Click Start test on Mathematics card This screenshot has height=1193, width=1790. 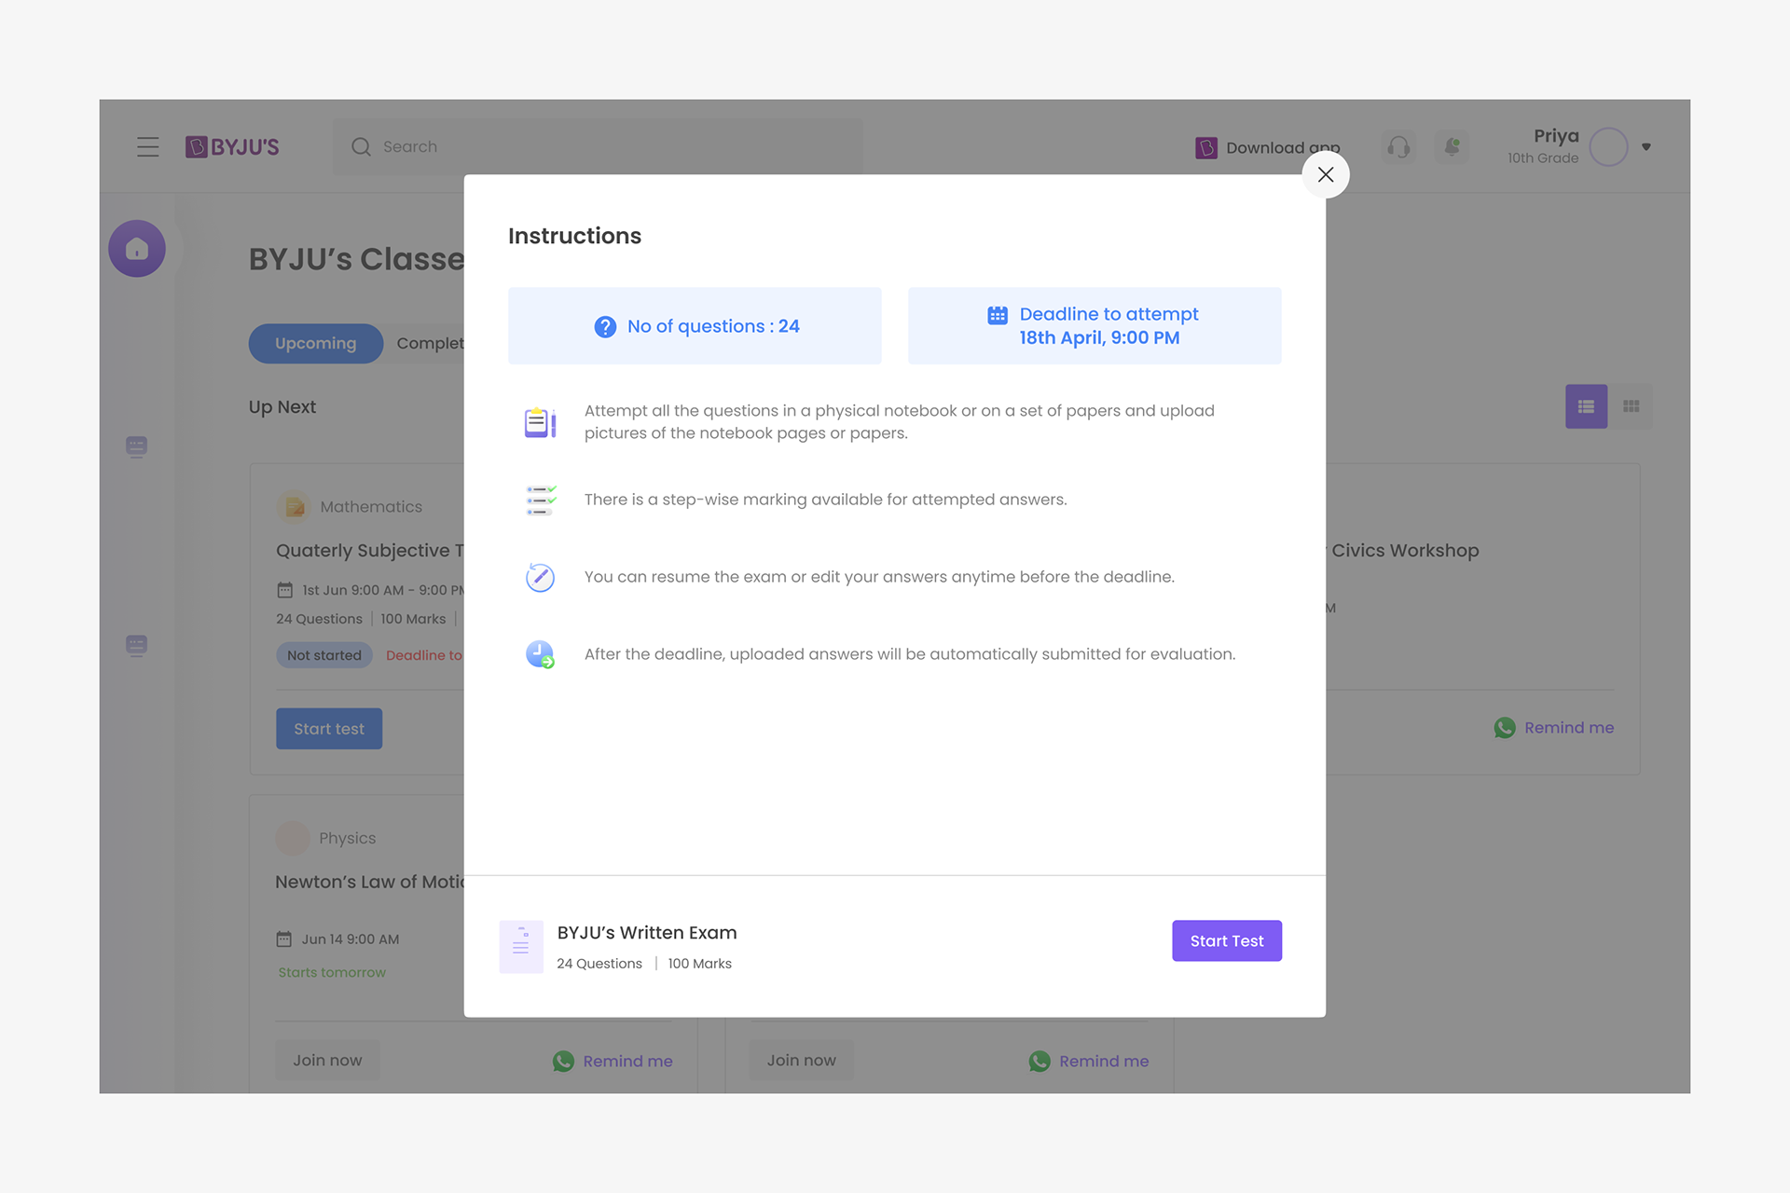pos(329,729)
